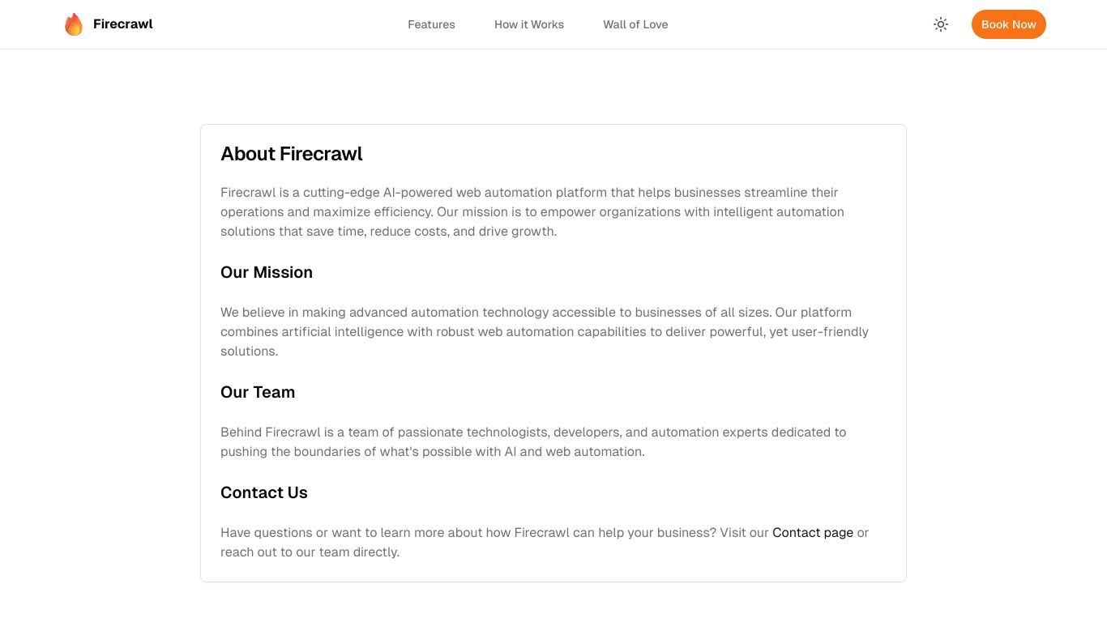The width and height of the screenshot is (1107, 622).
Task: Click the Firecrawl brand name text
Action: (x=123, y=24)
